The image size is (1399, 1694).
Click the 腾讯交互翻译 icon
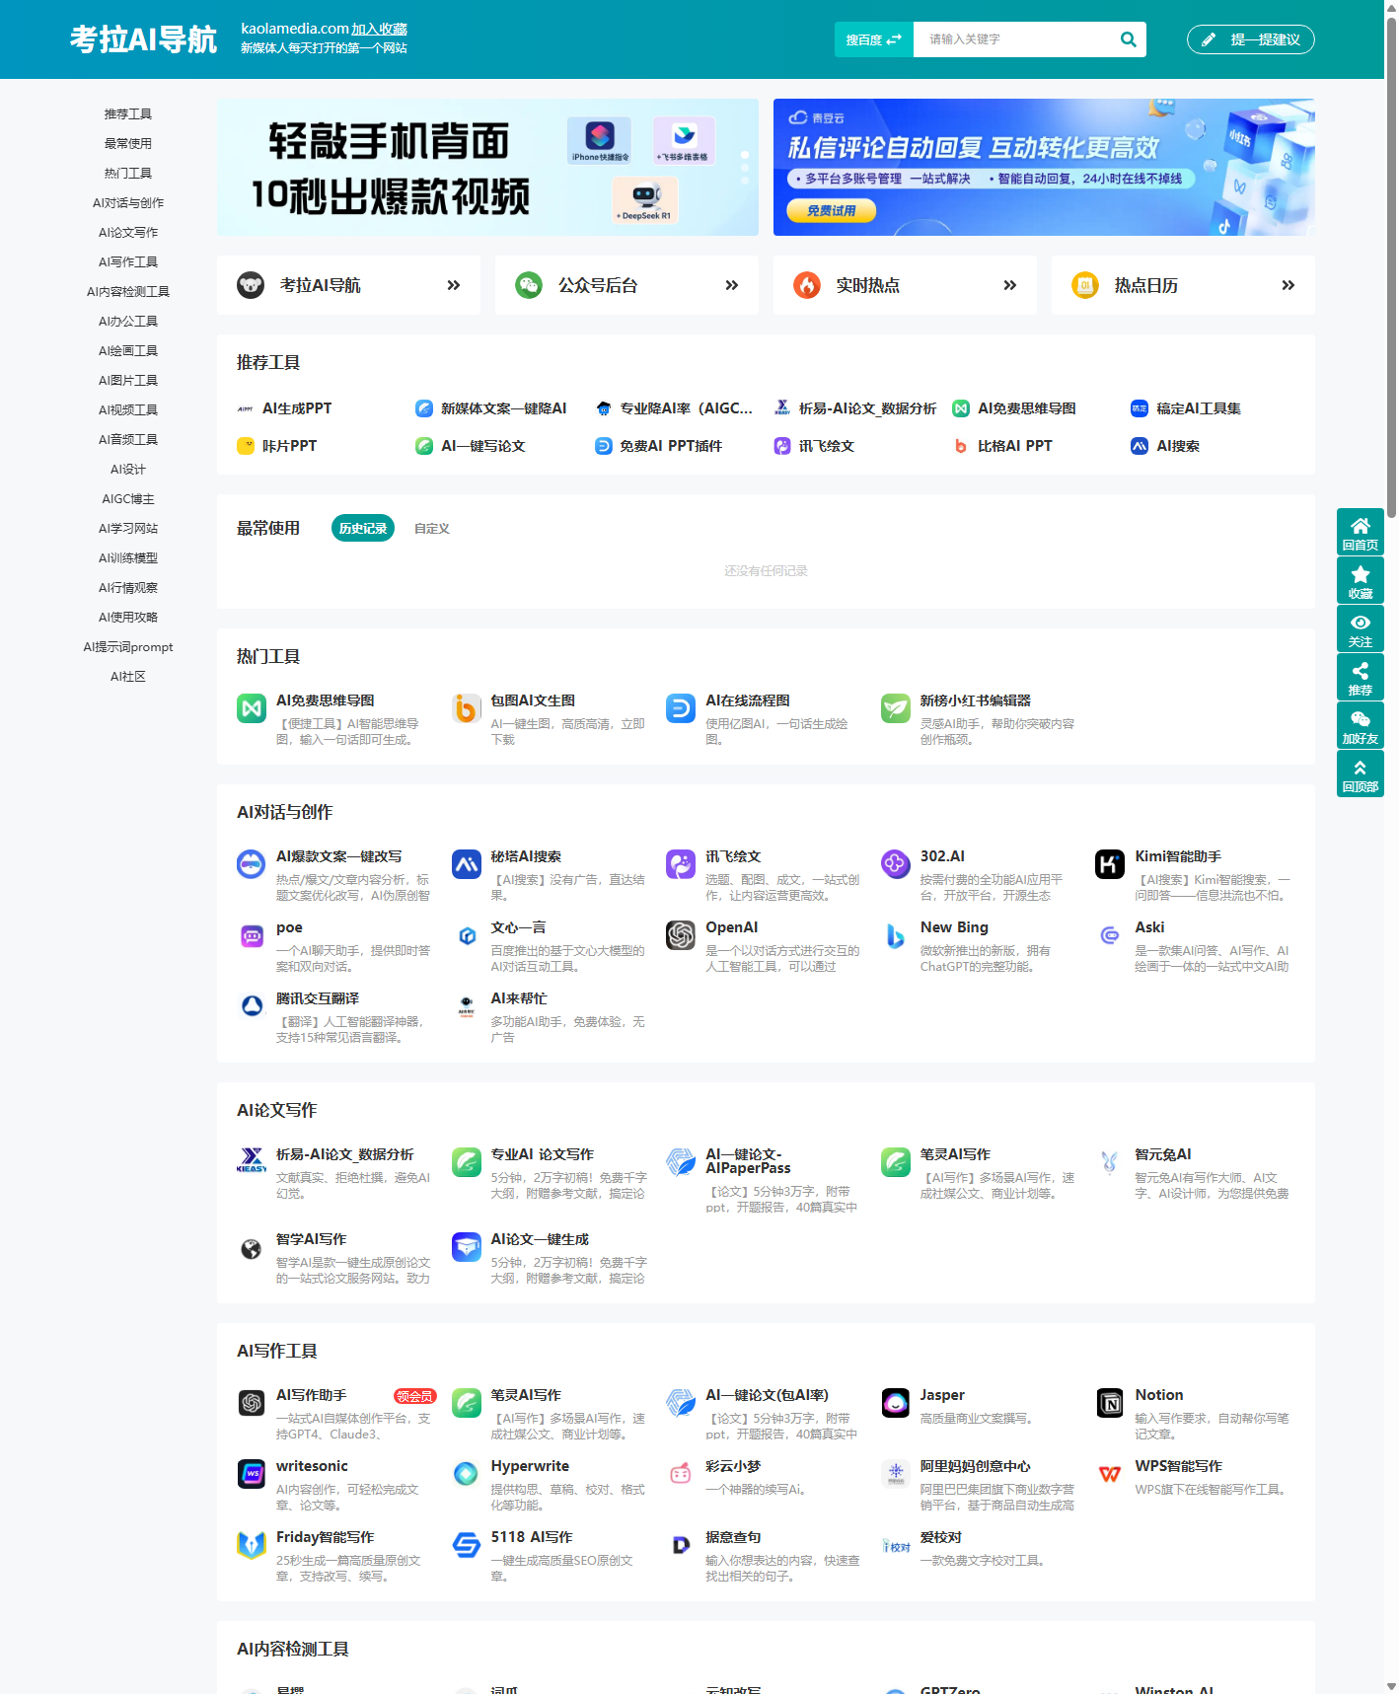tap(252, 1006)
